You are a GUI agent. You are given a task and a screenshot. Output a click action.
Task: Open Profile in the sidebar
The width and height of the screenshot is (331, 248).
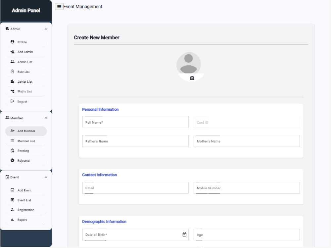[26, 42]
